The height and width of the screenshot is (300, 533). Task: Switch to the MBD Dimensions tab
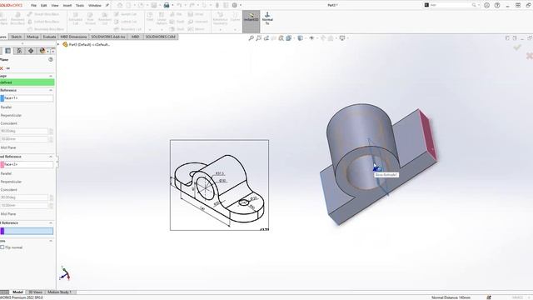(73, 37)
